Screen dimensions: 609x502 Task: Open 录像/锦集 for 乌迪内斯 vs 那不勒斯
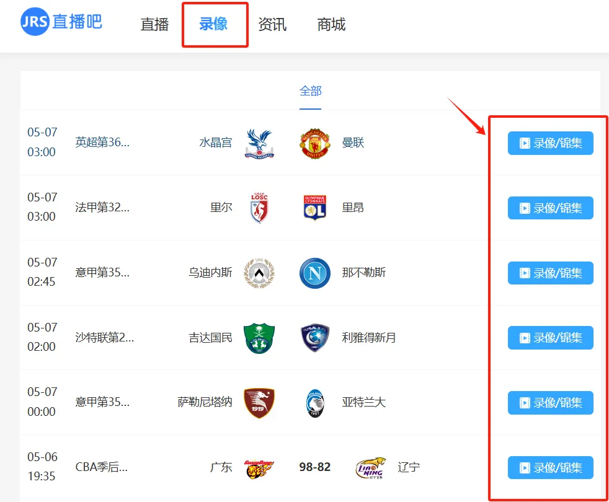point(550,273)
